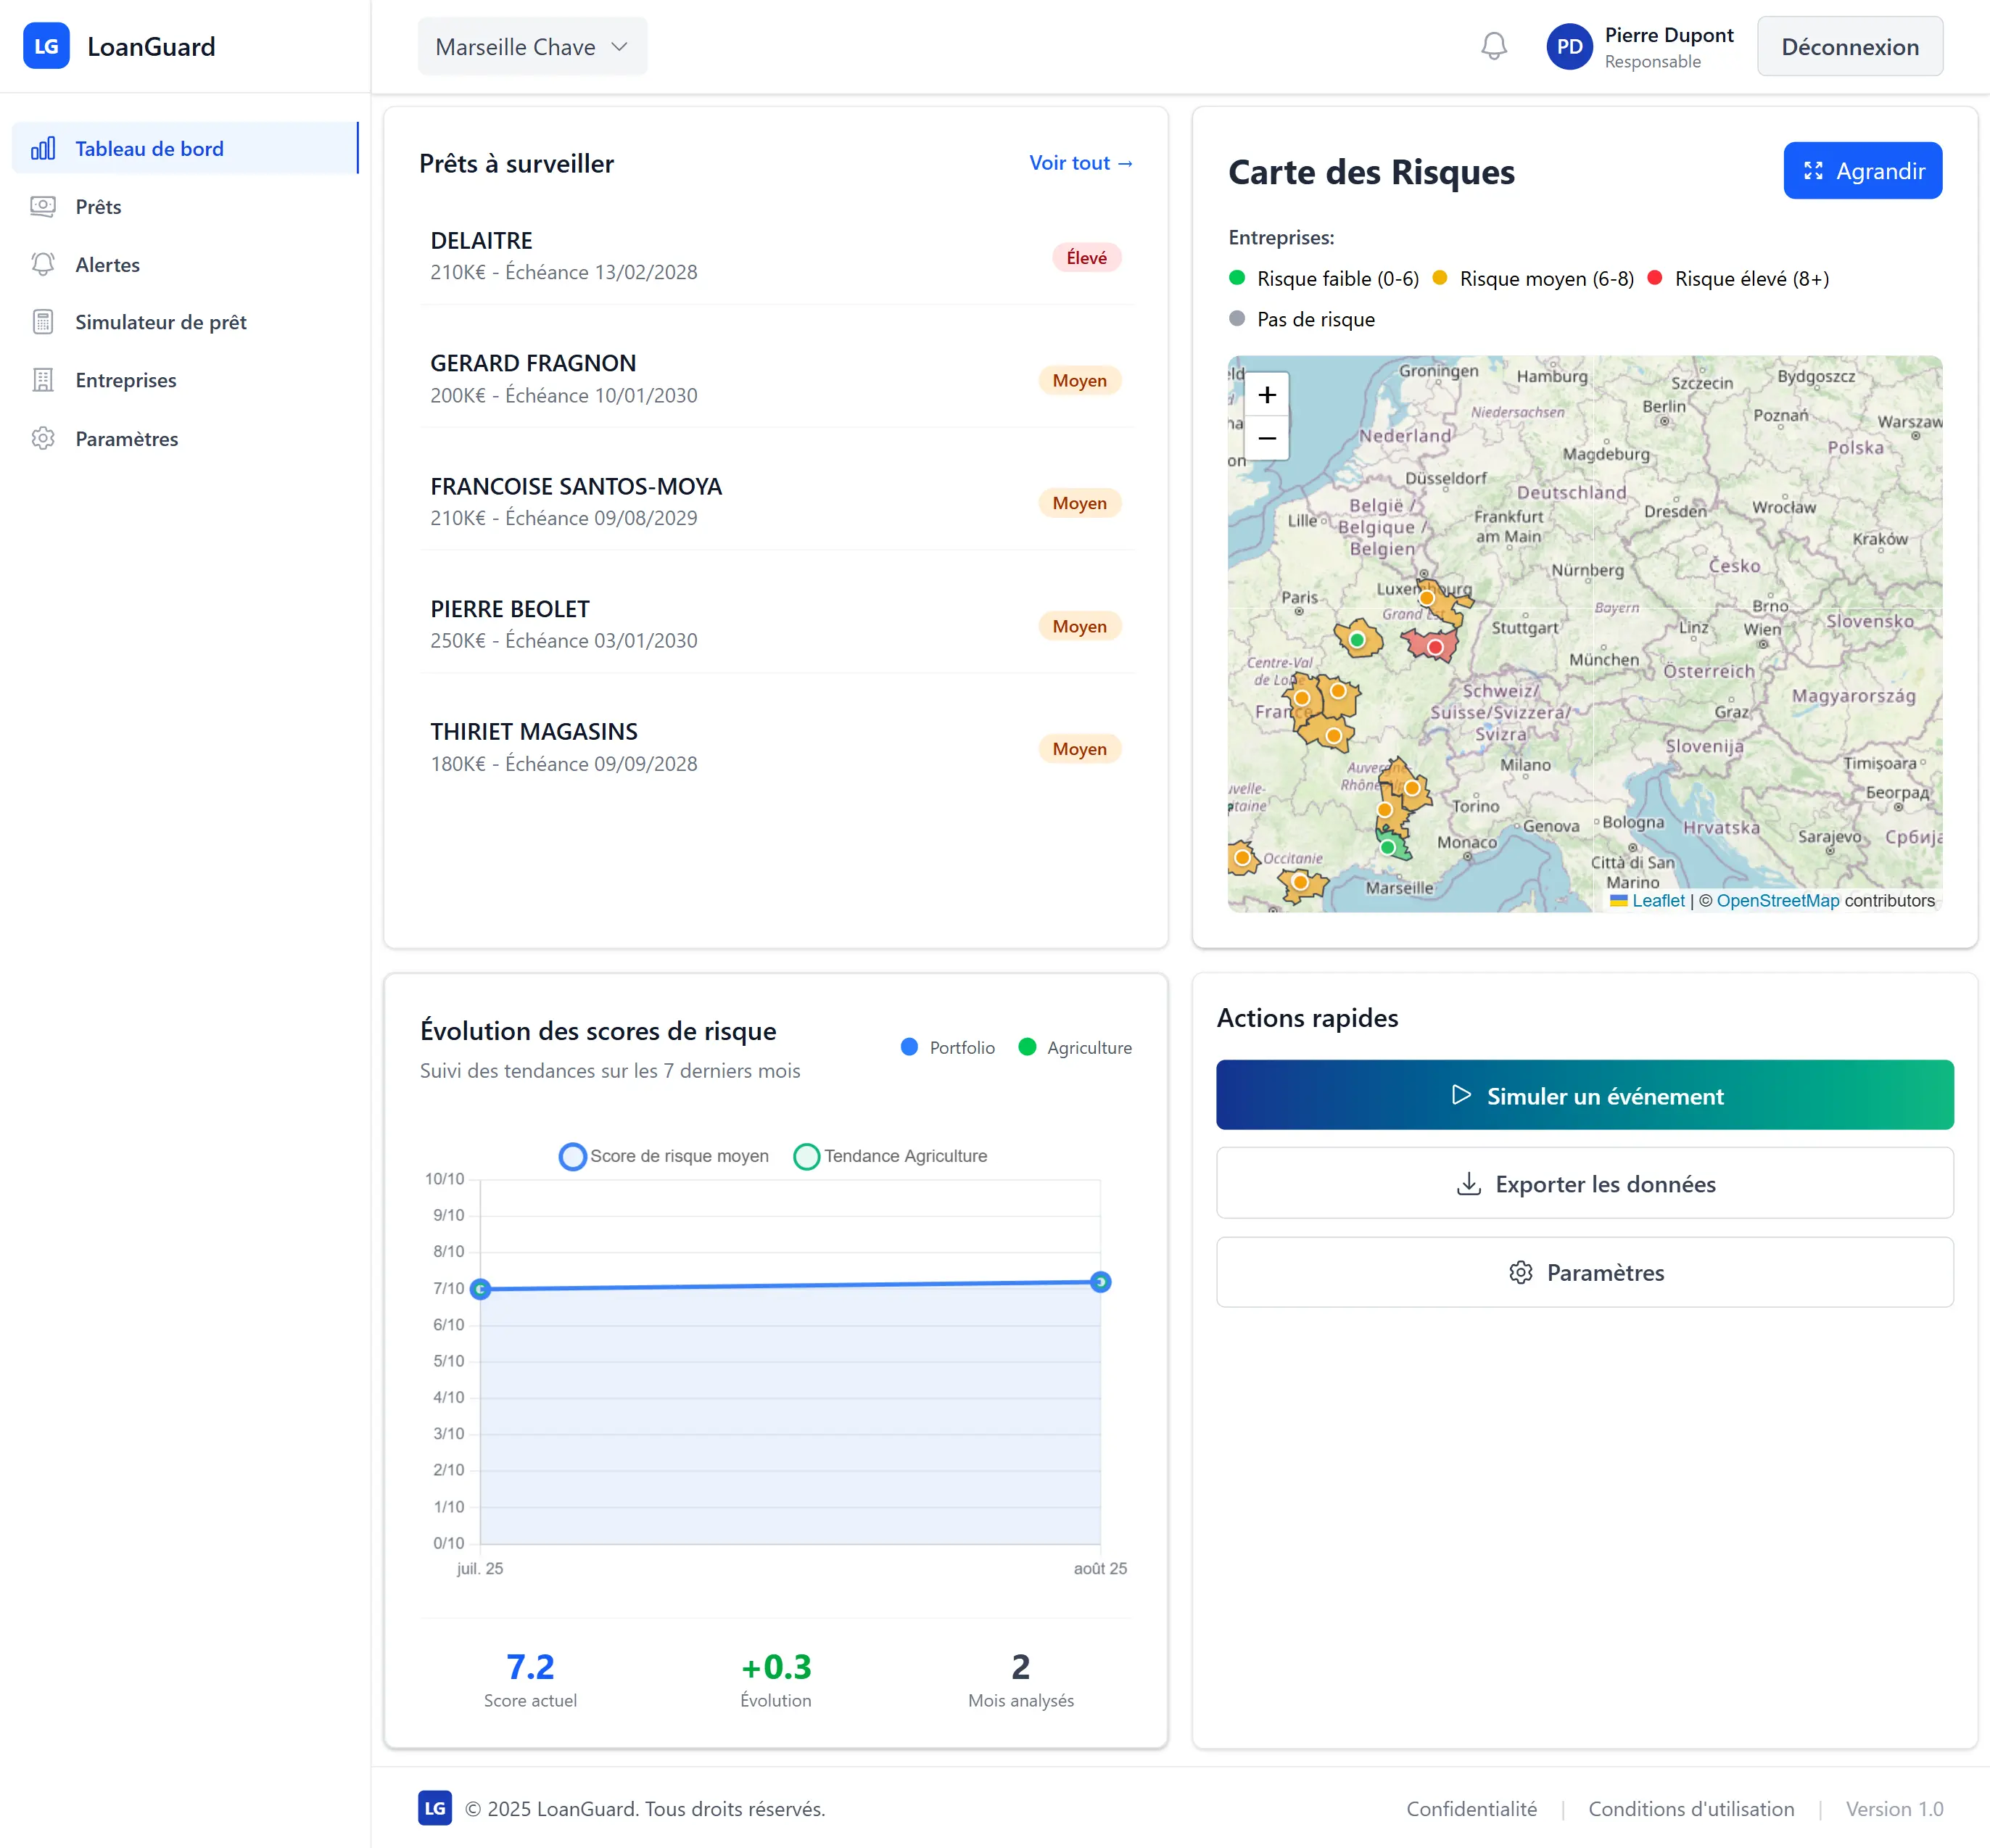Click the Agrandir expand icon on map
This screenshot has height=1848, width=1990.
1813,170
